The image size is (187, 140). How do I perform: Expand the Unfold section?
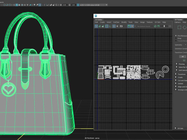[x=176, y=84]
